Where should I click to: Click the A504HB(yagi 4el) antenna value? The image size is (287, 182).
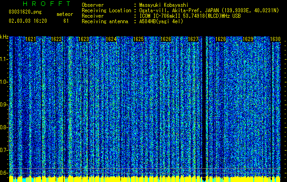161,21
